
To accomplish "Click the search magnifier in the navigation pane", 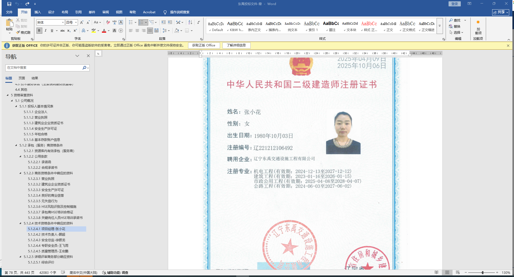I will coord(84,68).
